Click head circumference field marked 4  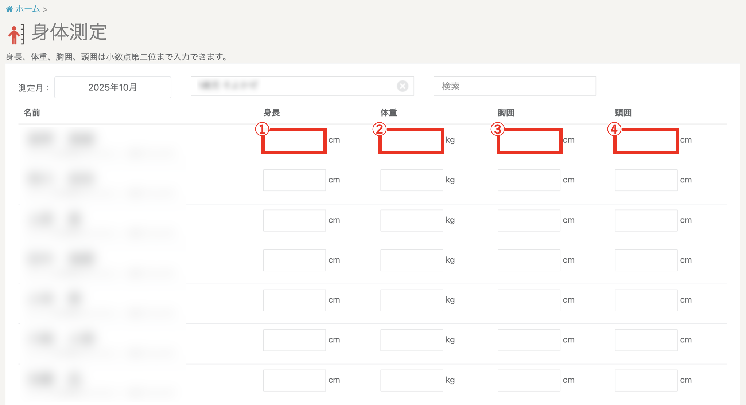pos(646,141)
